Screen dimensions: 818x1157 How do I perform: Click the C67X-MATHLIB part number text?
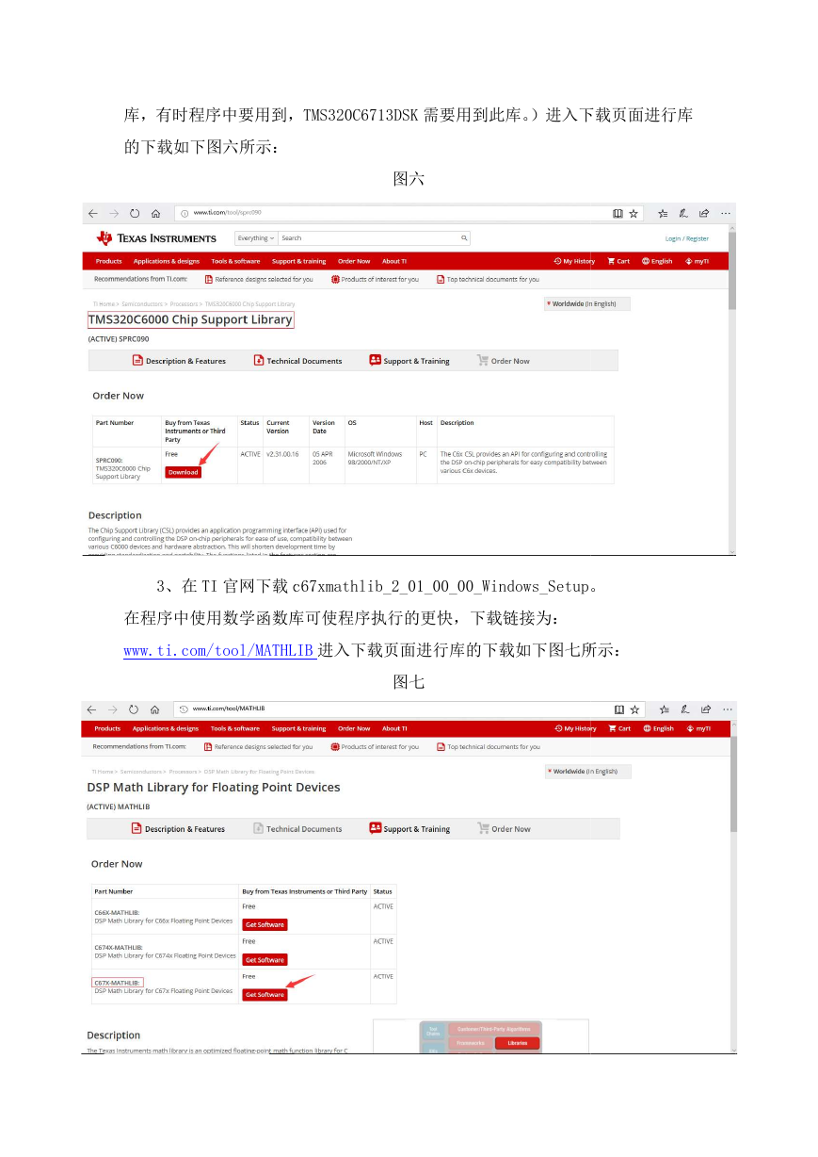pos(118,983)
